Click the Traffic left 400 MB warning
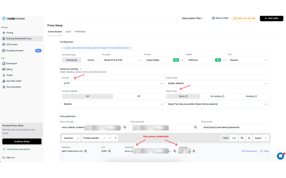 pyautogui.click(x=244, y=18)
